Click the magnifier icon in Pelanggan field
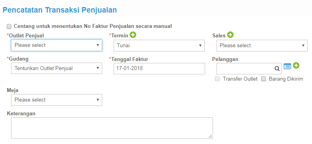Screen dimensions: 312x144 277,68
